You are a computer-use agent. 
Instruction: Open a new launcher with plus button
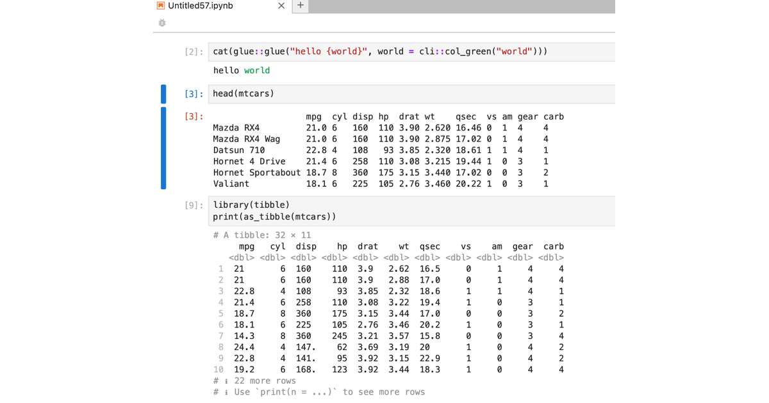coord(301,6)
